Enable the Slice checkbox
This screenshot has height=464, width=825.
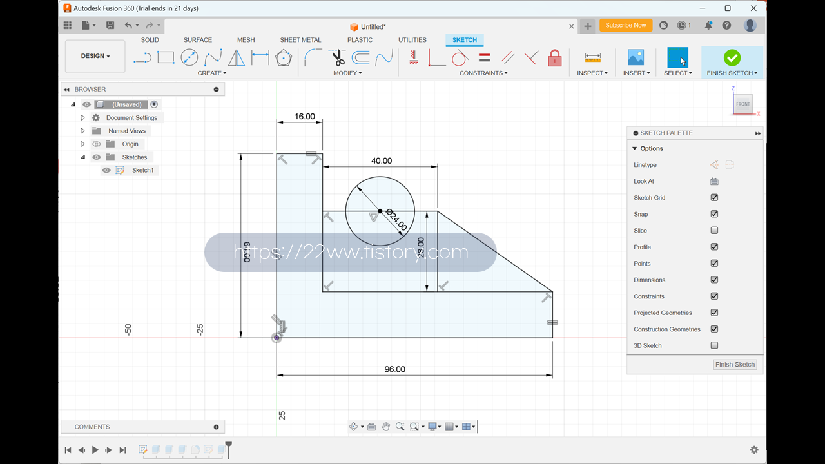(714, 231)
